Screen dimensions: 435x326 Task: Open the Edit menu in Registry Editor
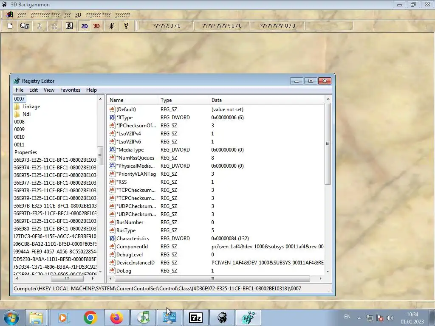pos(34,90)
